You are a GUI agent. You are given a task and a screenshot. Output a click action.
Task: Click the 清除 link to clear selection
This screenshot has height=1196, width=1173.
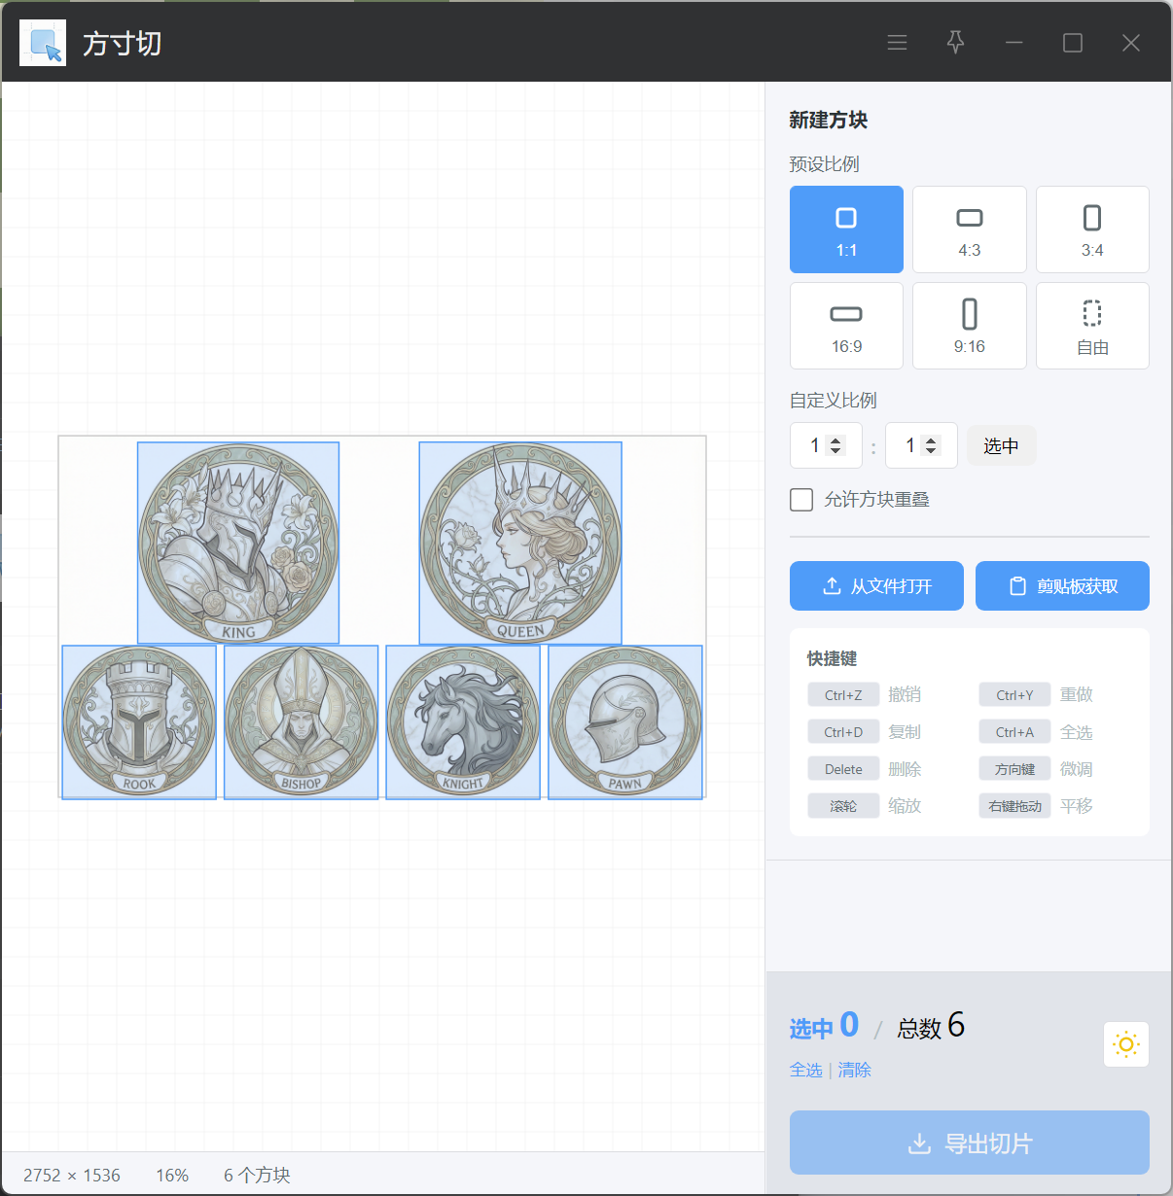point(854,1070)
